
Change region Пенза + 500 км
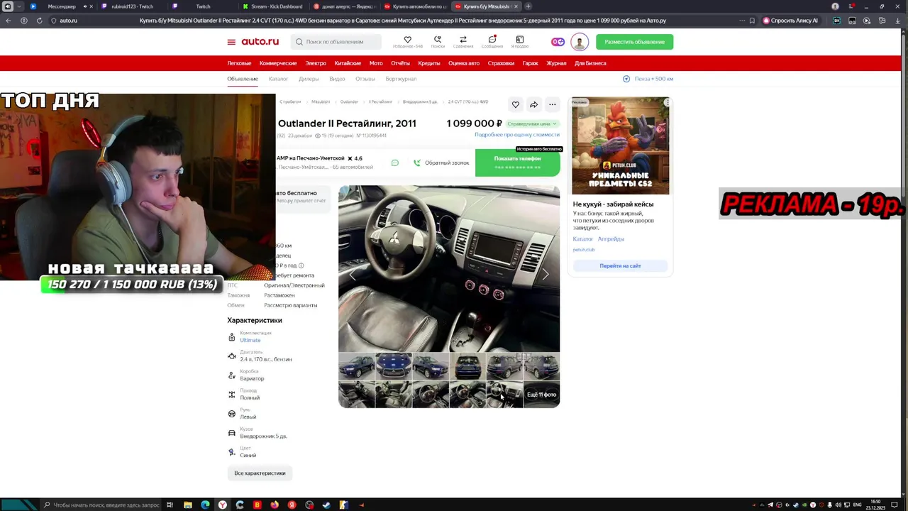click(653, 79)
